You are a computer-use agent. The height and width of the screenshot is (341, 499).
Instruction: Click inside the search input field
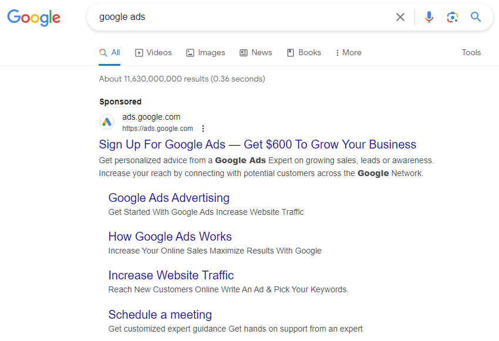(x=235, y=17)
